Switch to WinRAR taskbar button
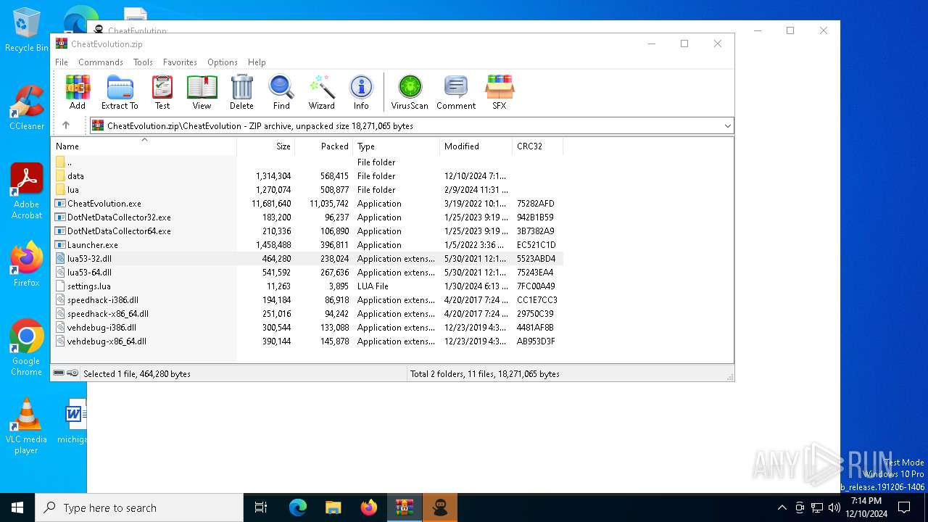The height and width of the screenshot is (522, 928). pyautogui.click(x=405, y=507)
